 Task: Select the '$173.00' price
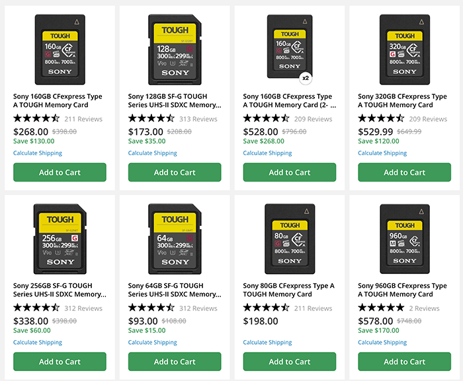tap(146, 132)
